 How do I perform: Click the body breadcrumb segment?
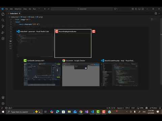(x=31, y=17)
